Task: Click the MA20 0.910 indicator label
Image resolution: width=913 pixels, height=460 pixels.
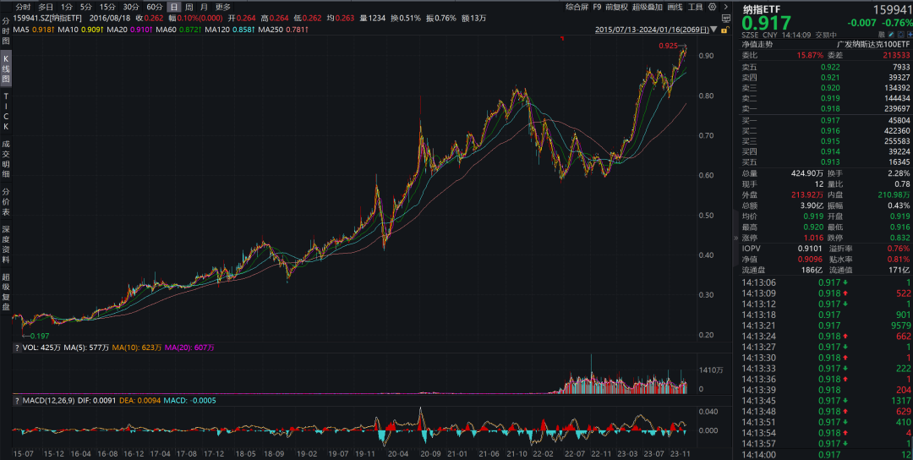Action: pos(130,29)
